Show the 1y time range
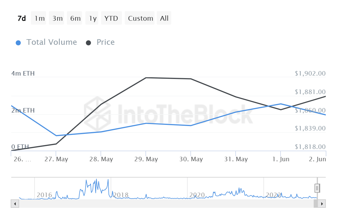The image size is (337, 224). coord(93,18)
